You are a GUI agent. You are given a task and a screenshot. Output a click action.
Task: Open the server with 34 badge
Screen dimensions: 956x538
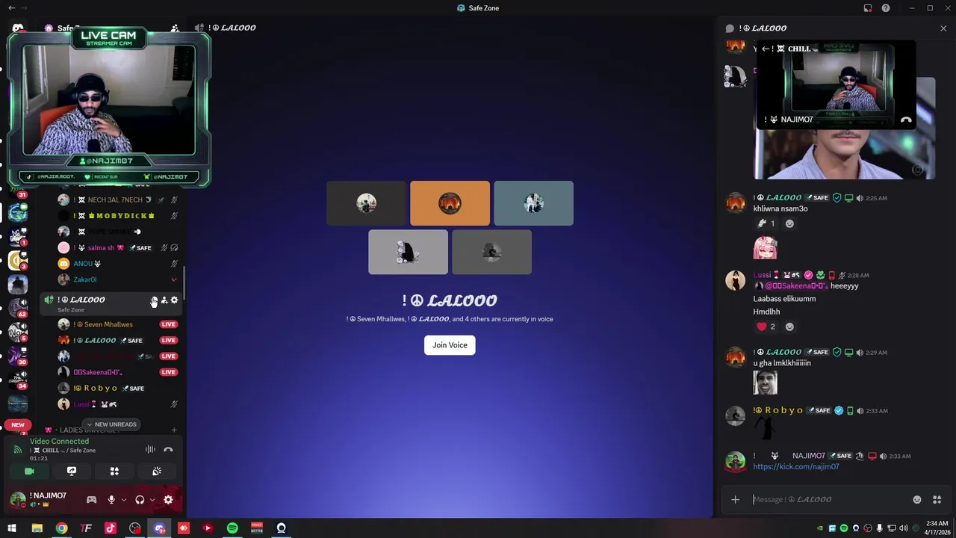[x=18, y=380]
